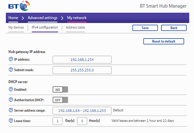Open help icon for Server address range

[11, 110]
